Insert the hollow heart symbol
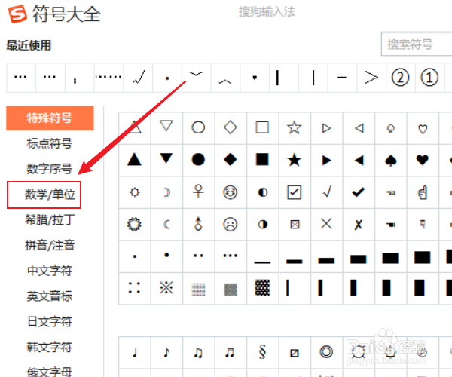This screenshot has height=377, width=452. click(423, 128)
